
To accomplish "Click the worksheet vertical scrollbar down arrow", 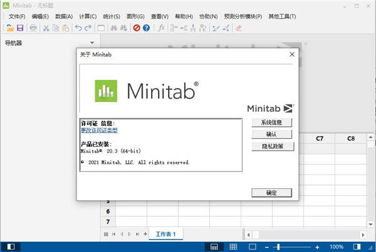I will point(370,224).
